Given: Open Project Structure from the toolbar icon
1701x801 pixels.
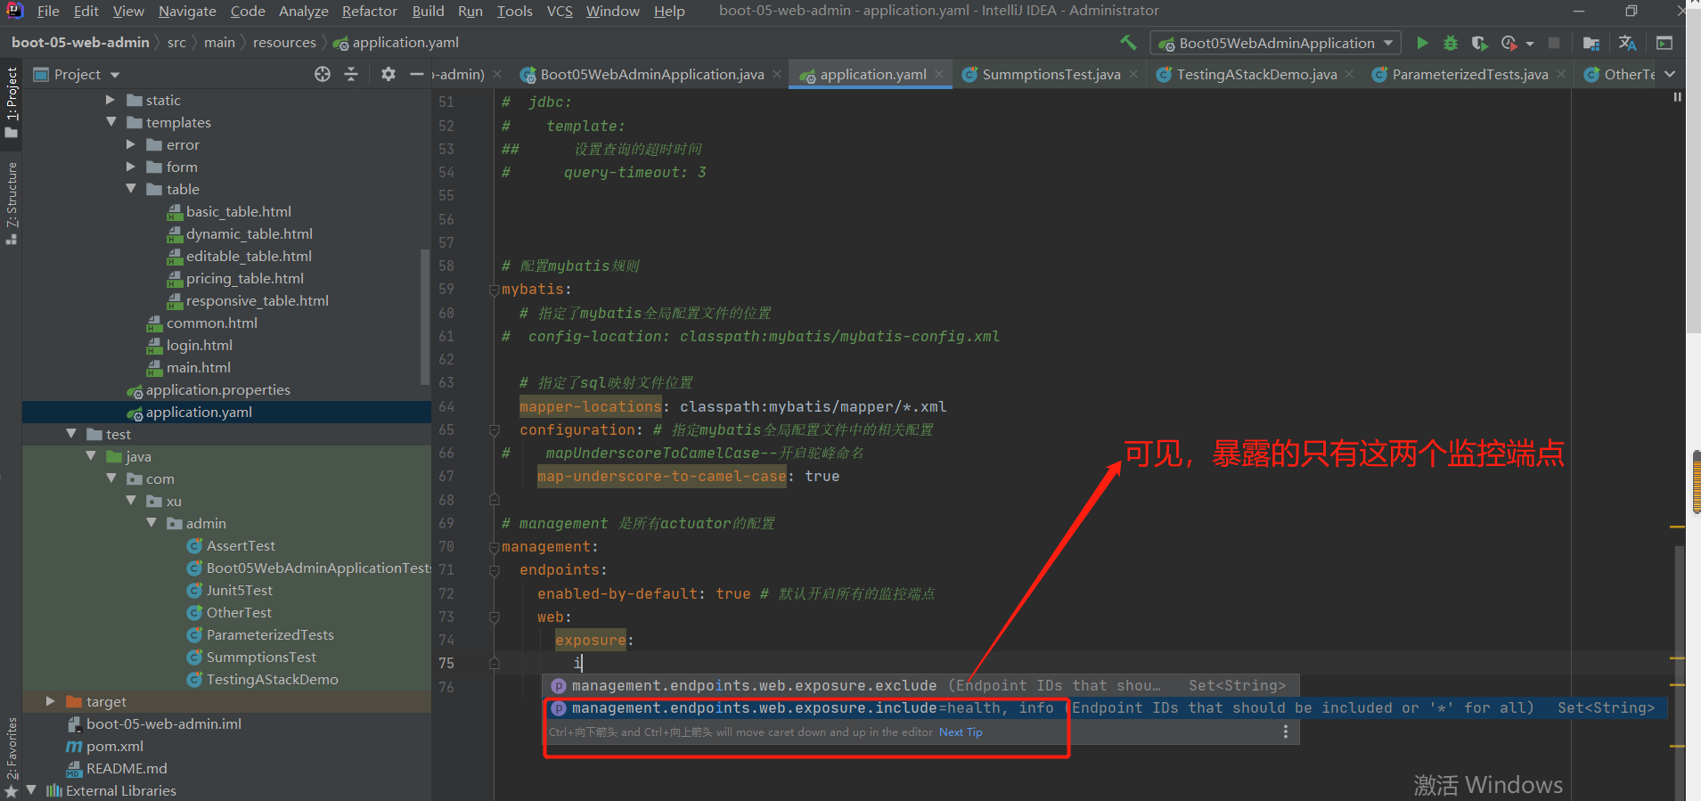Looking at the screenshot, I should tap(1591, 43).
